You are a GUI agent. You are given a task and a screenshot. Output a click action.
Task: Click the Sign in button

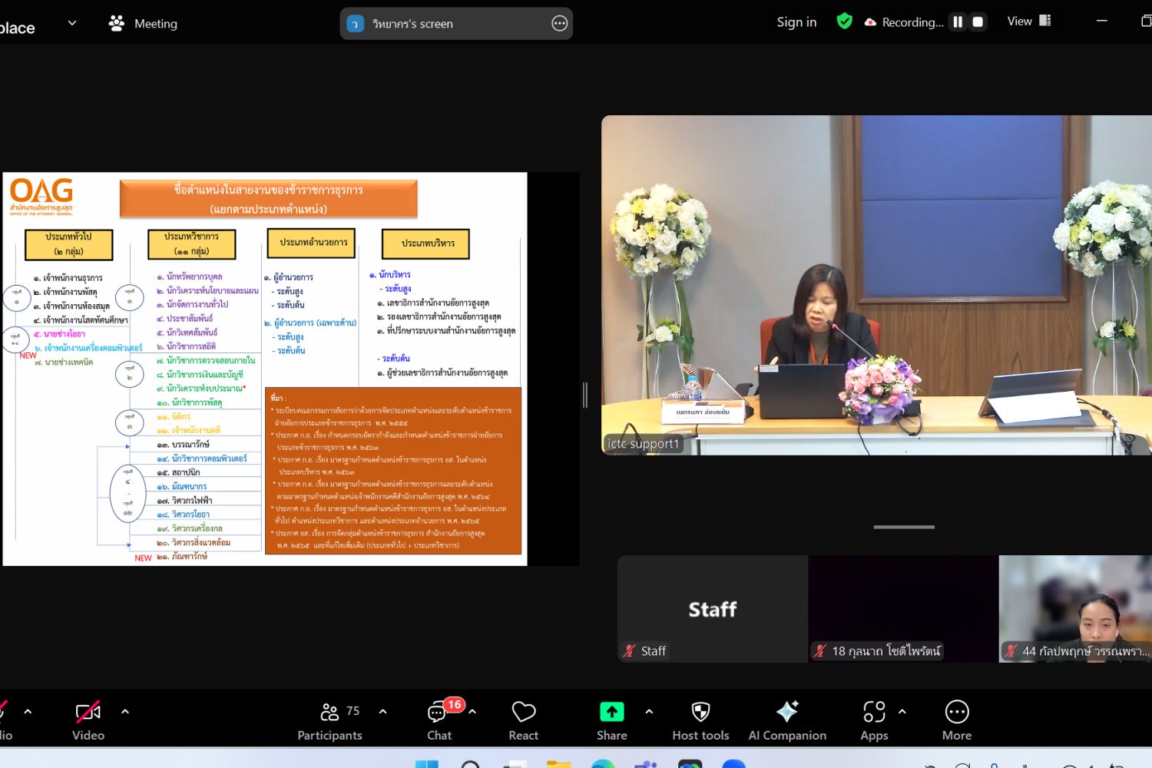click(796, 22)
